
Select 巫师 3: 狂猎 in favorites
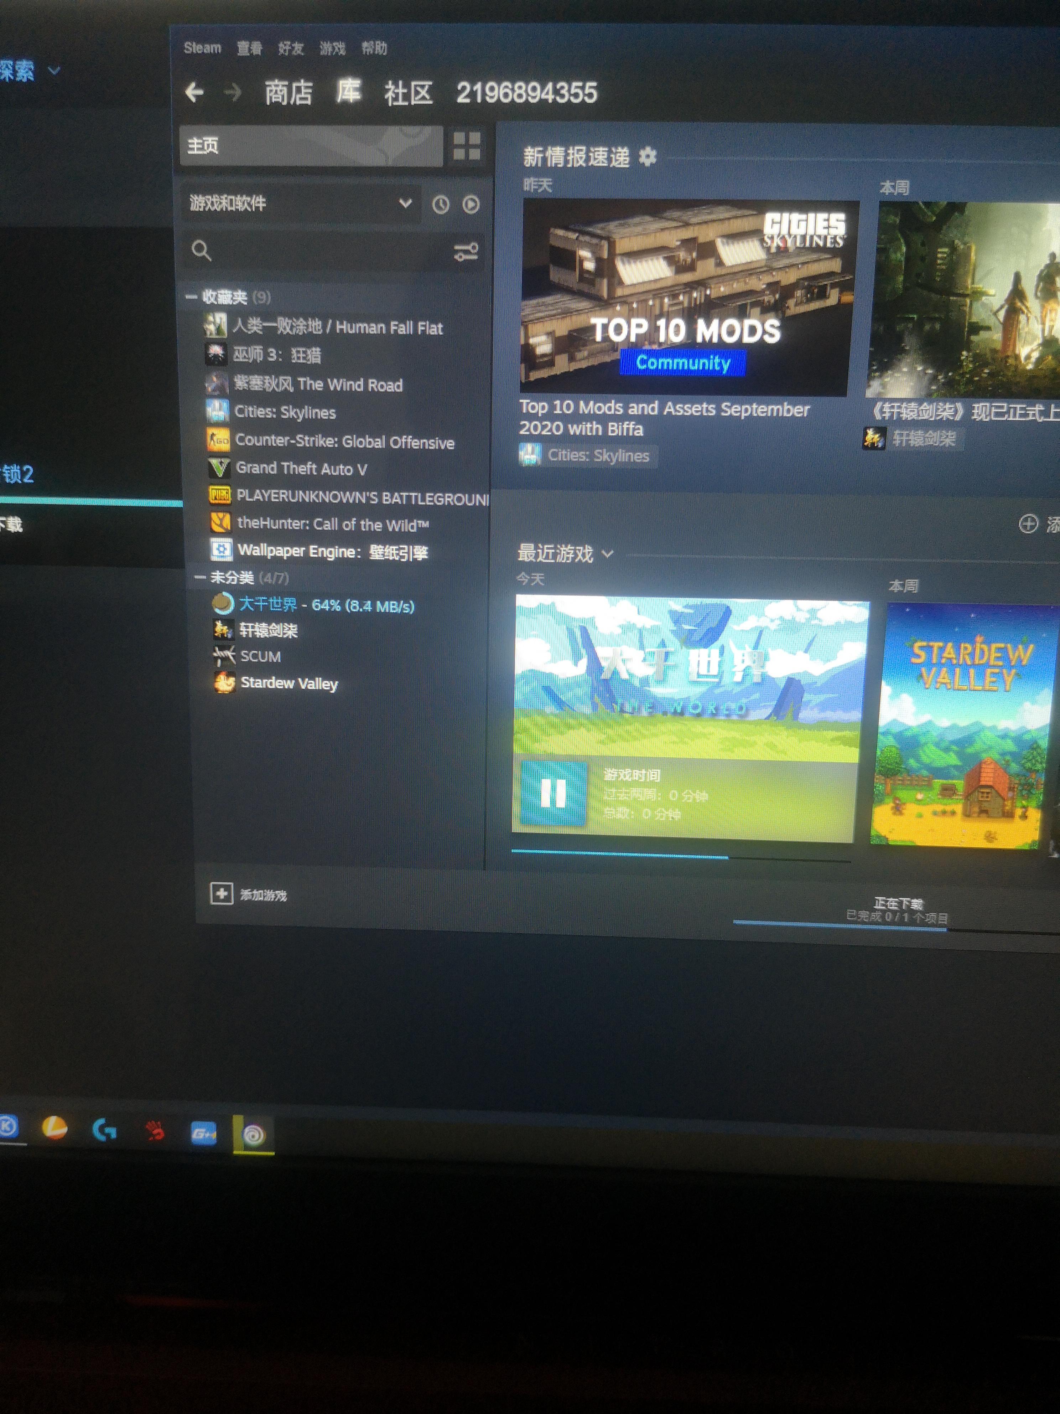[x=277, y=355]
